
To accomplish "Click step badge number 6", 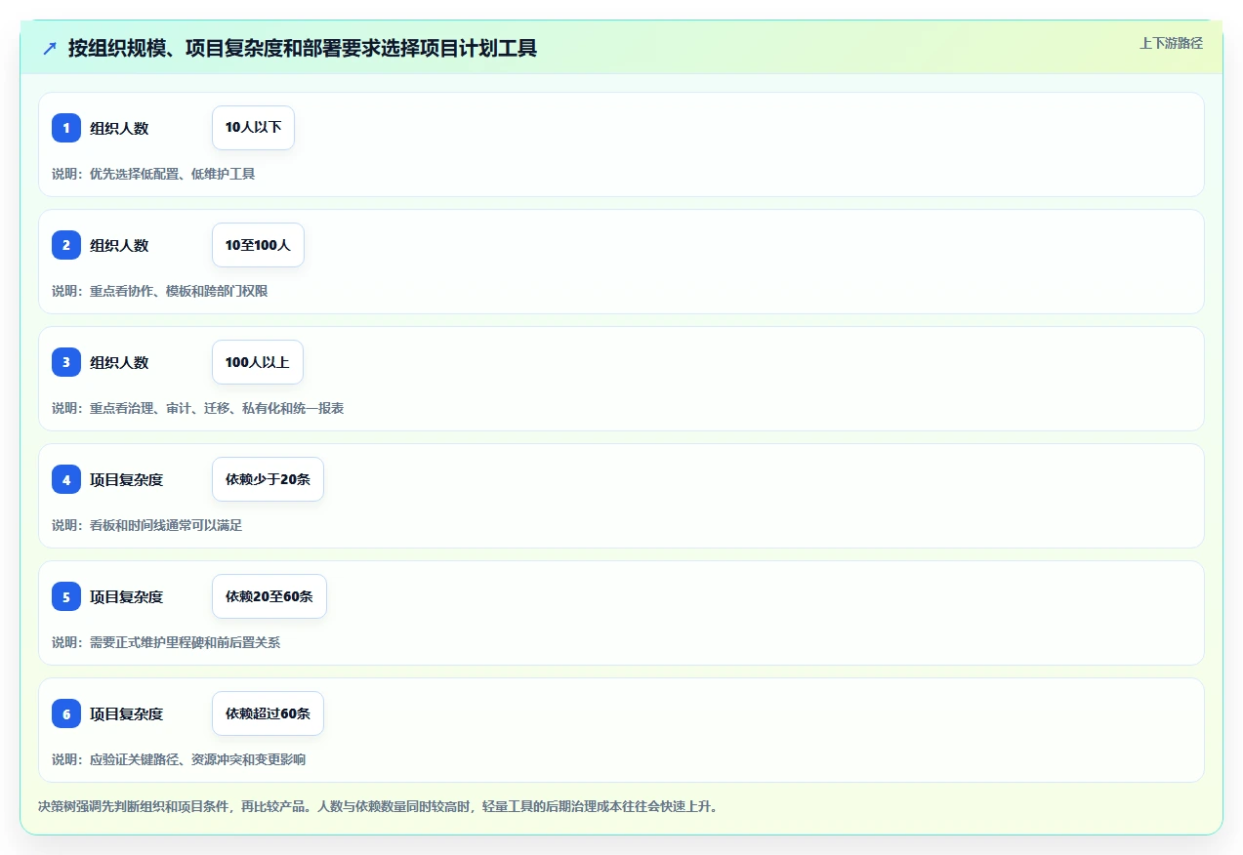I will point(66,713).
